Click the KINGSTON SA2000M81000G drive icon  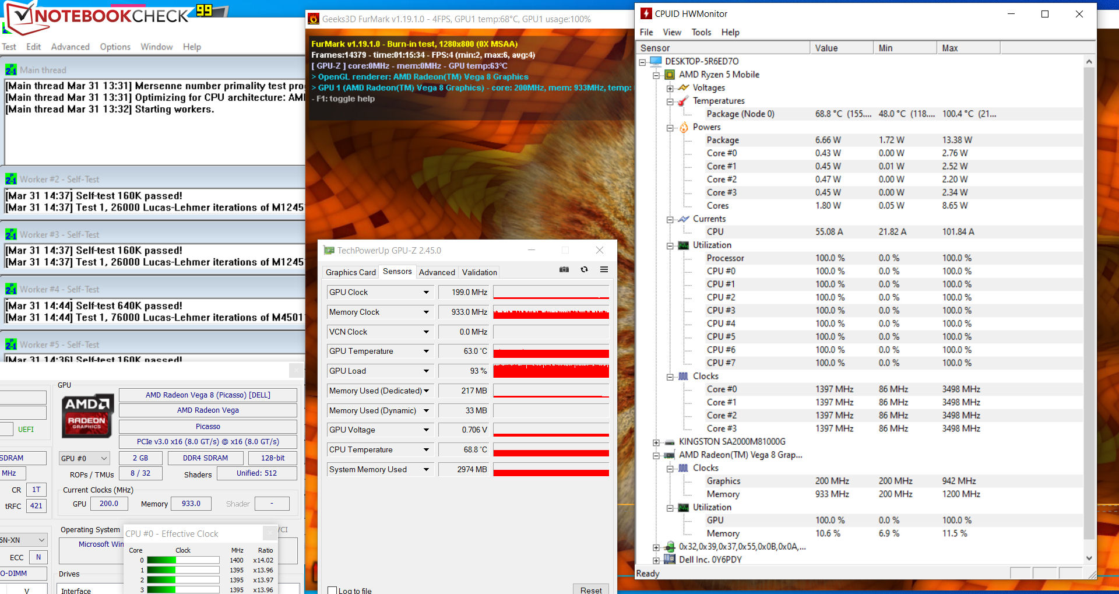tap(670, 442)
